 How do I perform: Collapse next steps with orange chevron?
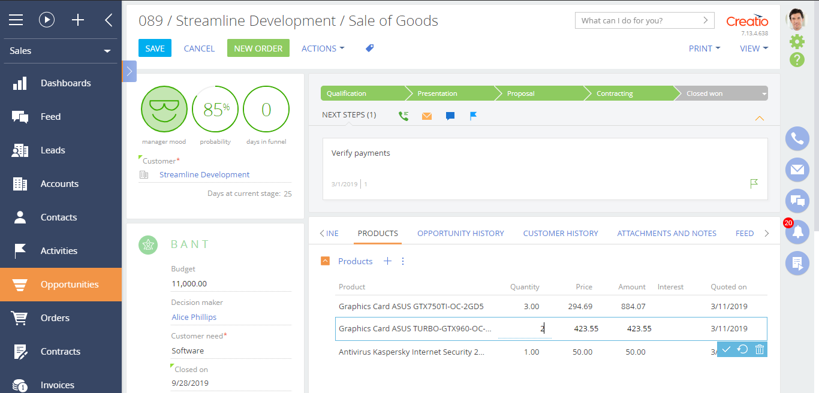pyautogui.click(x=759, y=118)
